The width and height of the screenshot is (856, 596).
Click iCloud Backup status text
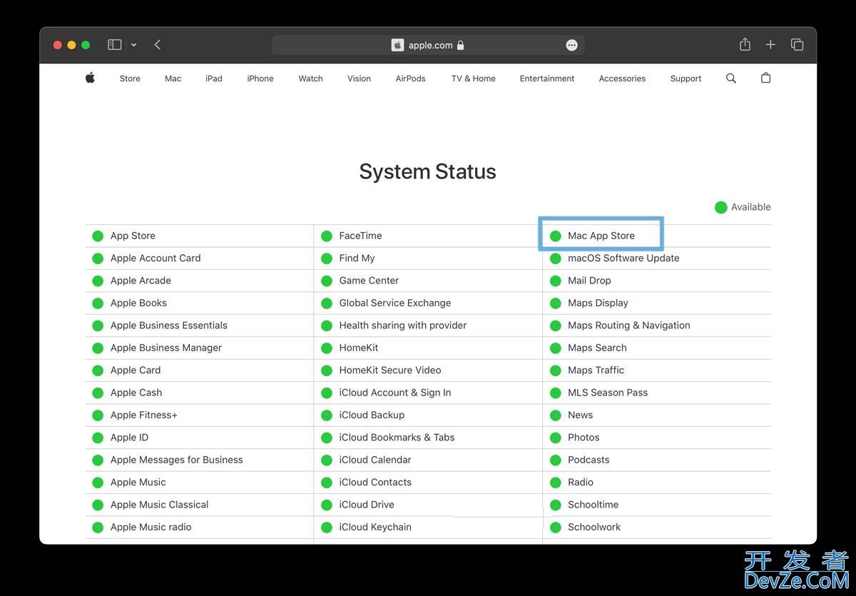tap(372, 415)
